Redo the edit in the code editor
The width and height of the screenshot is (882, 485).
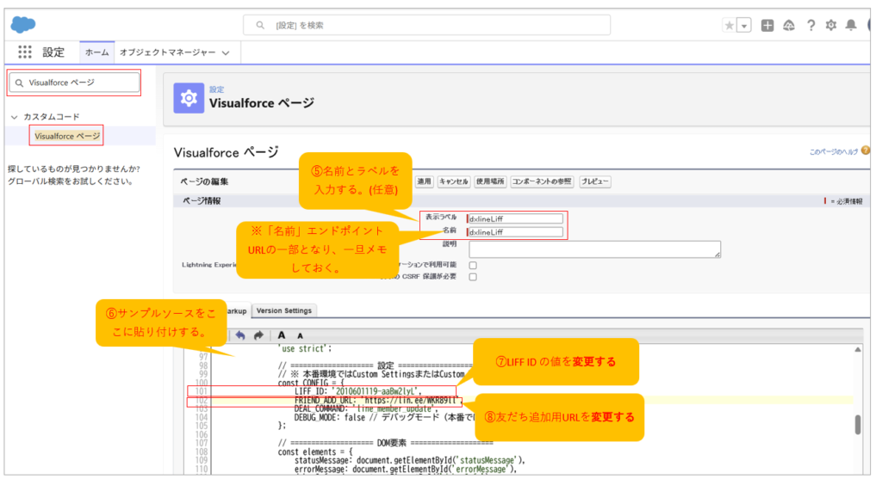[258, 335]
